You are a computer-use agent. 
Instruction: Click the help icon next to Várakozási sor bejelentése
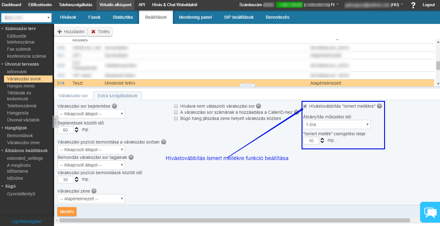tap(115, 106)
